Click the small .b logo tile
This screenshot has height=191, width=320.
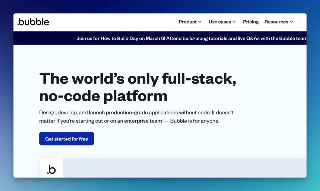click(52, 168)
